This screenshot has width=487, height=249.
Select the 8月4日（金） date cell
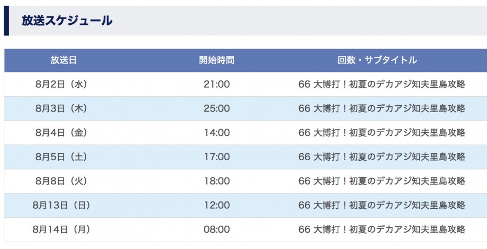pyautogui.click(x=61, y=132)
